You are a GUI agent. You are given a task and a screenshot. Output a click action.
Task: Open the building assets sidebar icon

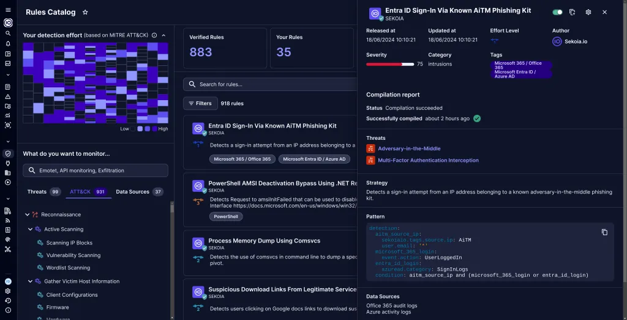click(8, 173)
